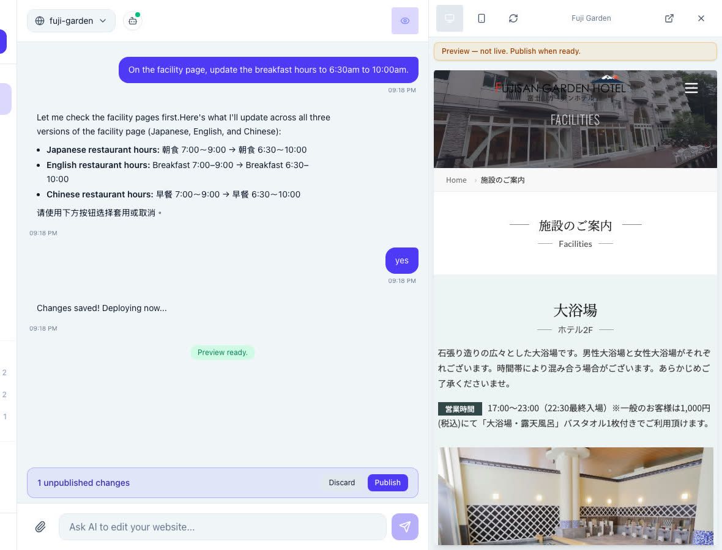
Task: Send the message with paper plane button
Action: [x=404, y=527]
